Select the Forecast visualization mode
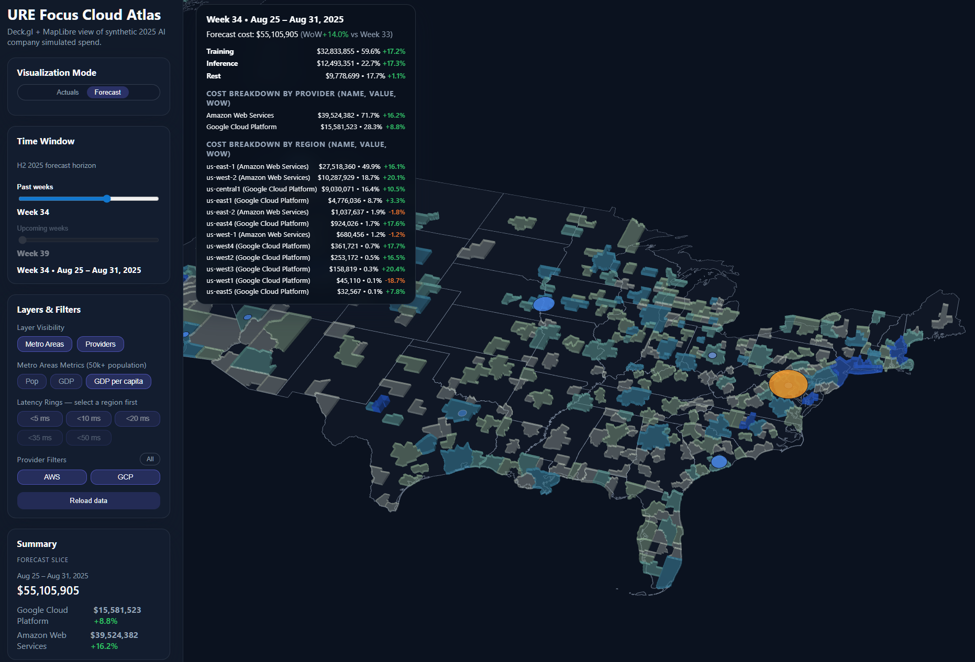Image resolution: width=975 pixels, height=662 pixels. pyautogui.click(x=107, y=93)
